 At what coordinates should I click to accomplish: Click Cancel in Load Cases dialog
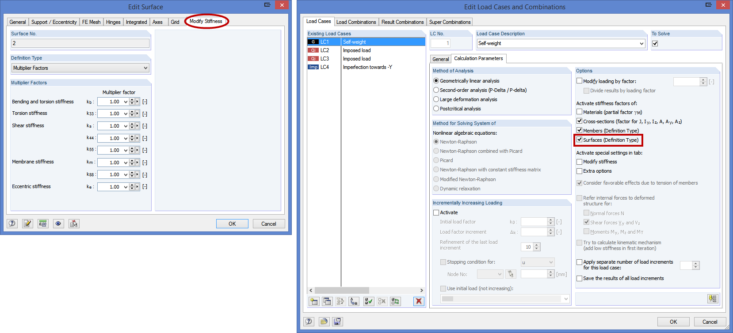710,322
